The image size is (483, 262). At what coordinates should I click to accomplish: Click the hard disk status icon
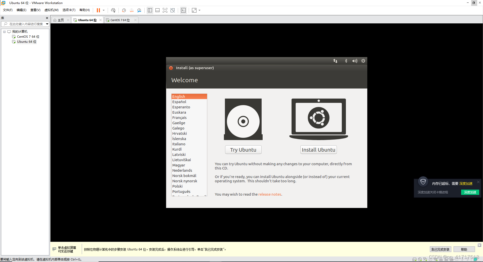click(414, 259)
